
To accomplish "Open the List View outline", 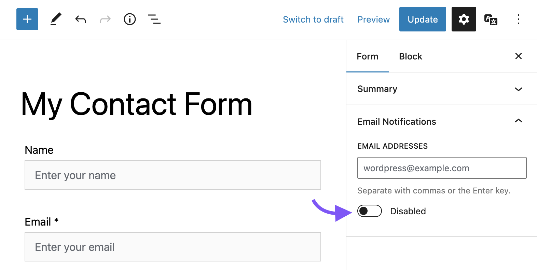I will [154, 19].
